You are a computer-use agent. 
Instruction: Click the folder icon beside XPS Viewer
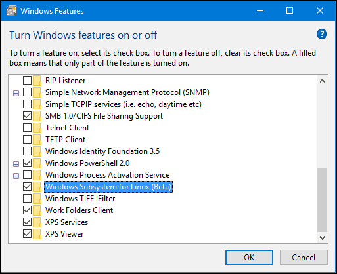[x=37, y=234]
